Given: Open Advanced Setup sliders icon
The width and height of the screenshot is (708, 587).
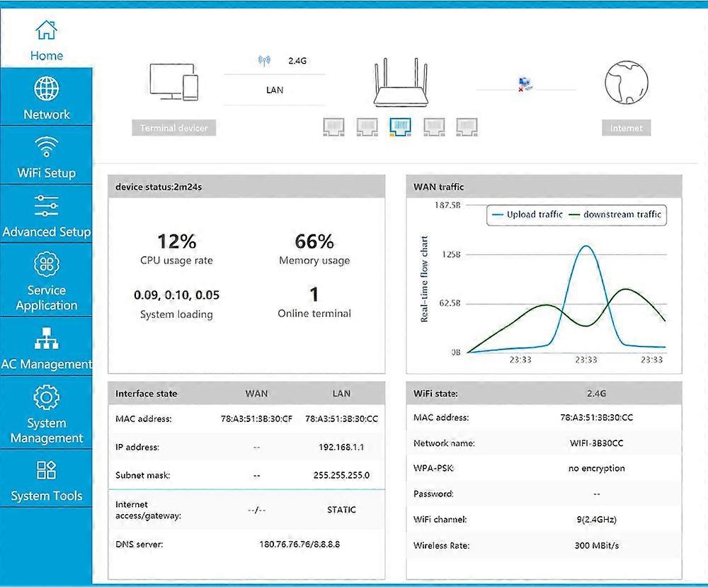Looking at the screenshot, I should 47,206.
